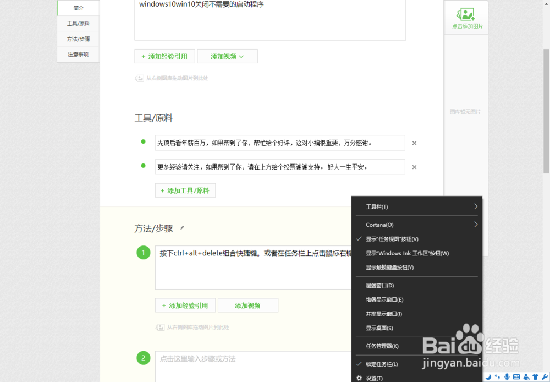Select the microphone icon in the input method bar
The width and height of the screenshot is (550, 382).
coord(507,376)
